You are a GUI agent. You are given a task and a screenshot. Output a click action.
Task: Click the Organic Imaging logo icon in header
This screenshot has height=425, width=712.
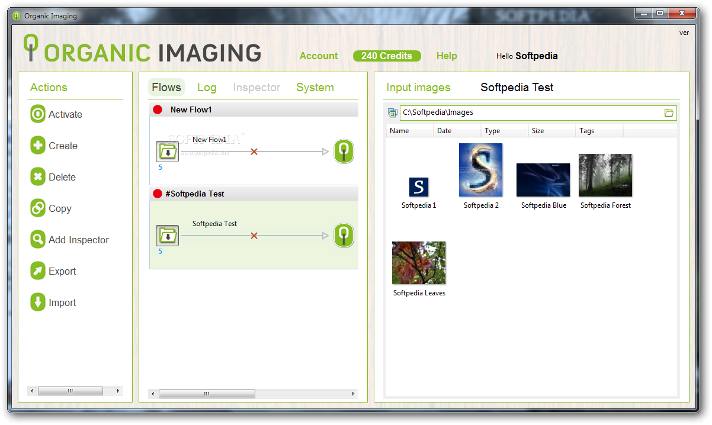(31, 48)
